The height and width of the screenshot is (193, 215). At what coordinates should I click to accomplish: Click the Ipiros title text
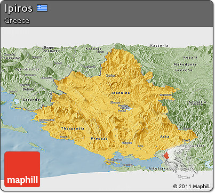coord(19,9)
